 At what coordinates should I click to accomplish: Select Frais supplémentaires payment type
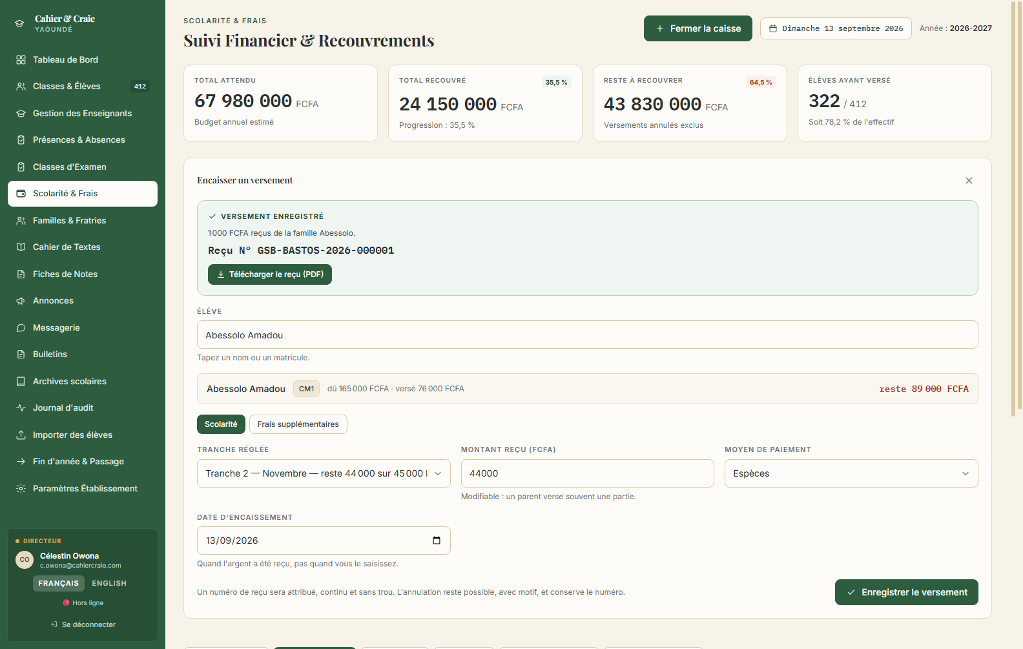tap(298, 424)
